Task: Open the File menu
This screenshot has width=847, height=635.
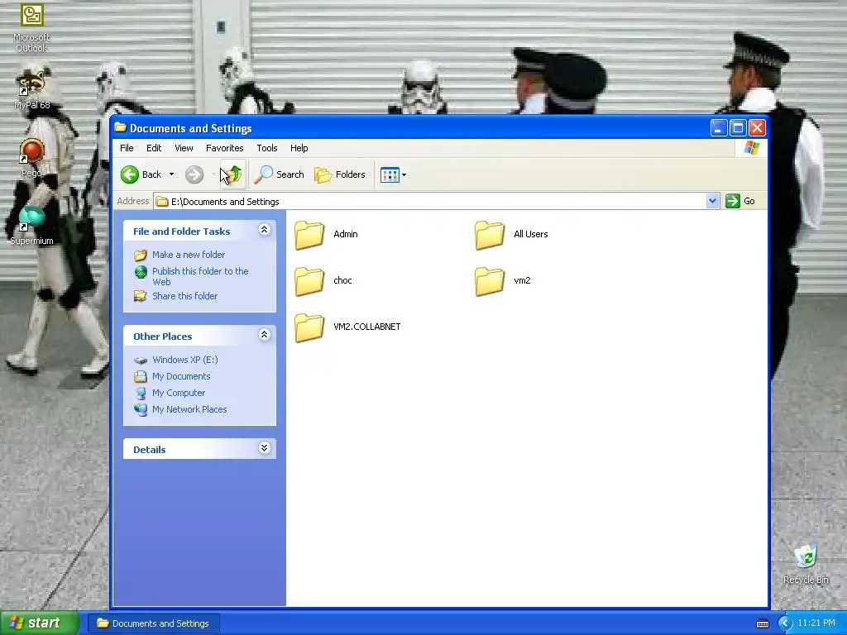Action: [x=127, y=148]
